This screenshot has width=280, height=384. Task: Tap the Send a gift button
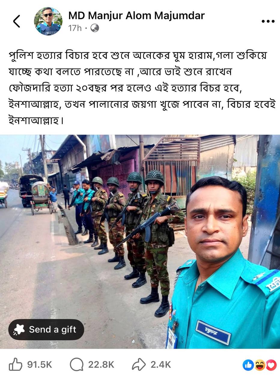(46, 329)
